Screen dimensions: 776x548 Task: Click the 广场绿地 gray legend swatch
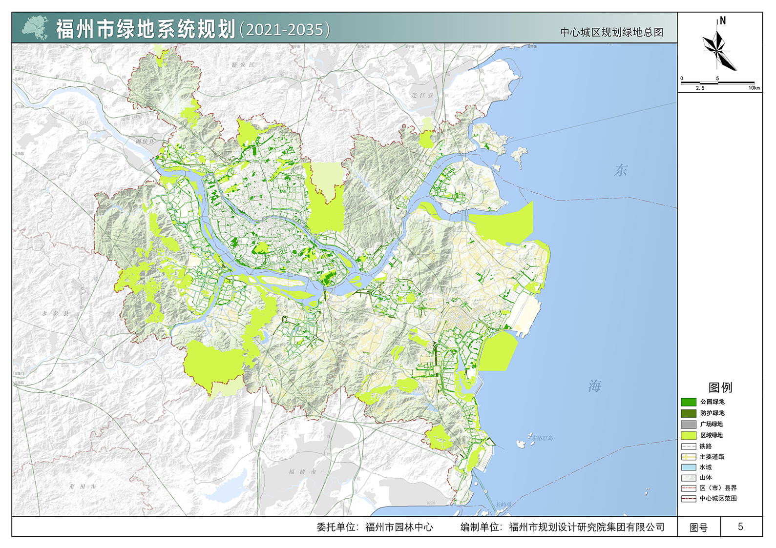688,425
